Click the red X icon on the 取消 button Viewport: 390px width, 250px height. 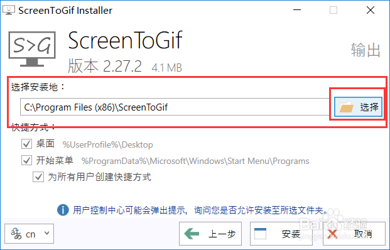pyautogui.click(x=333, y=234)
